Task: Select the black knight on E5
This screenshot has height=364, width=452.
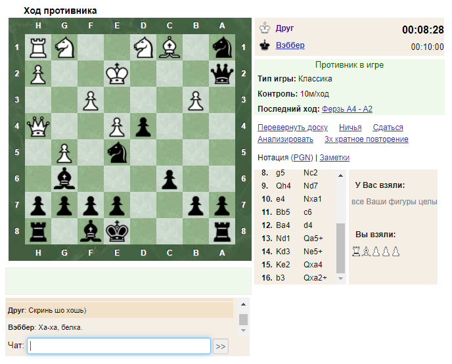Action: point(117,152)
